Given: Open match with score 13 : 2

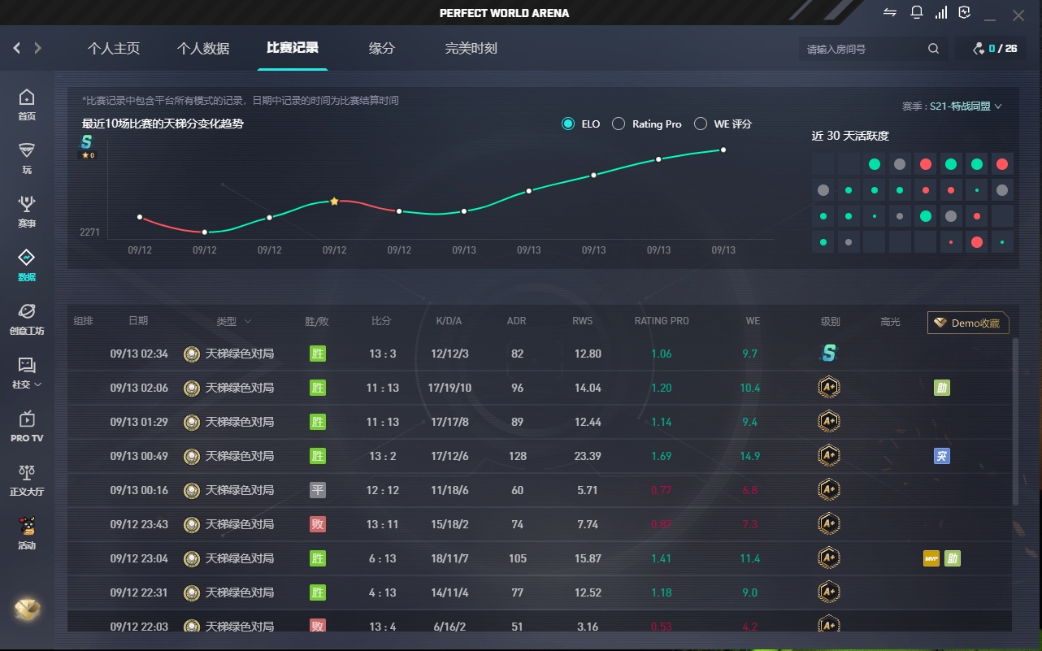Looking at the screenshot, I should pyautogui.click(x=541, y=456).
